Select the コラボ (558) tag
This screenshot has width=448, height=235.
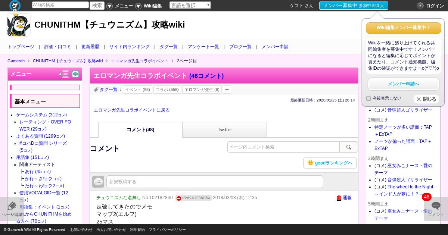coord(167,90)
